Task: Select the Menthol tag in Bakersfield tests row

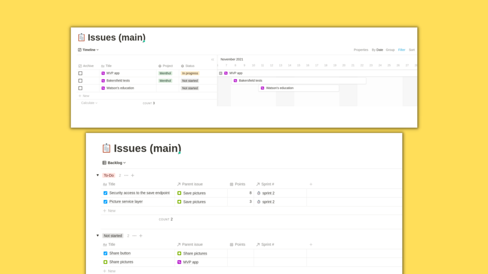Action: [x=165, y=81]
